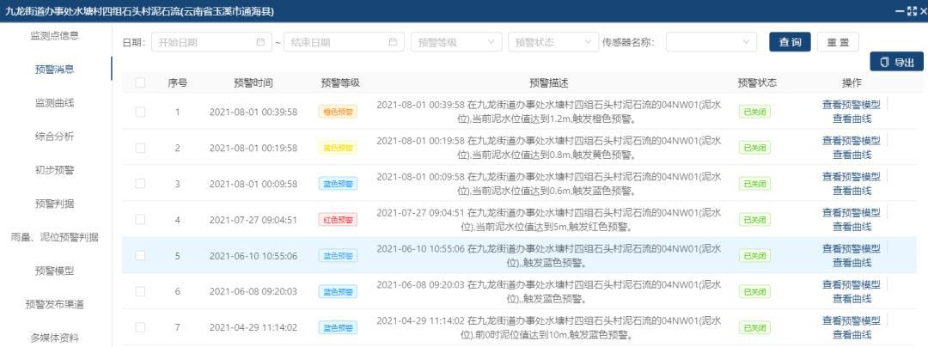Click 查看曲线 for row 6
928x347 pixels.
[852, 299]
